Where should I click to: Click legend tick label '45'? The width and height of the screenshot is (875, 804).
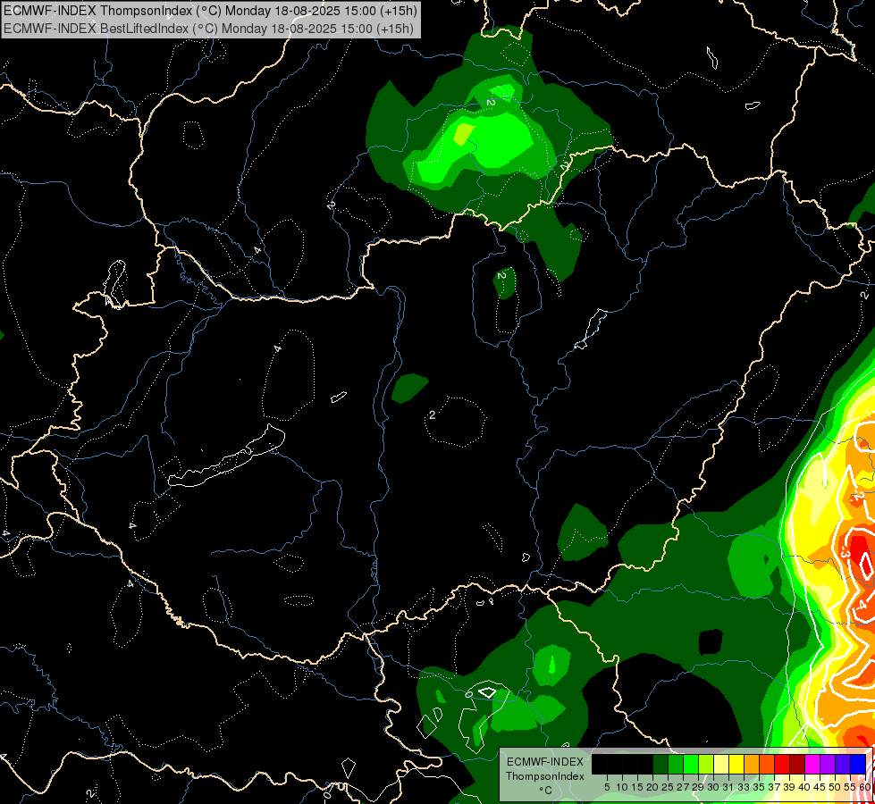point(820,787)
